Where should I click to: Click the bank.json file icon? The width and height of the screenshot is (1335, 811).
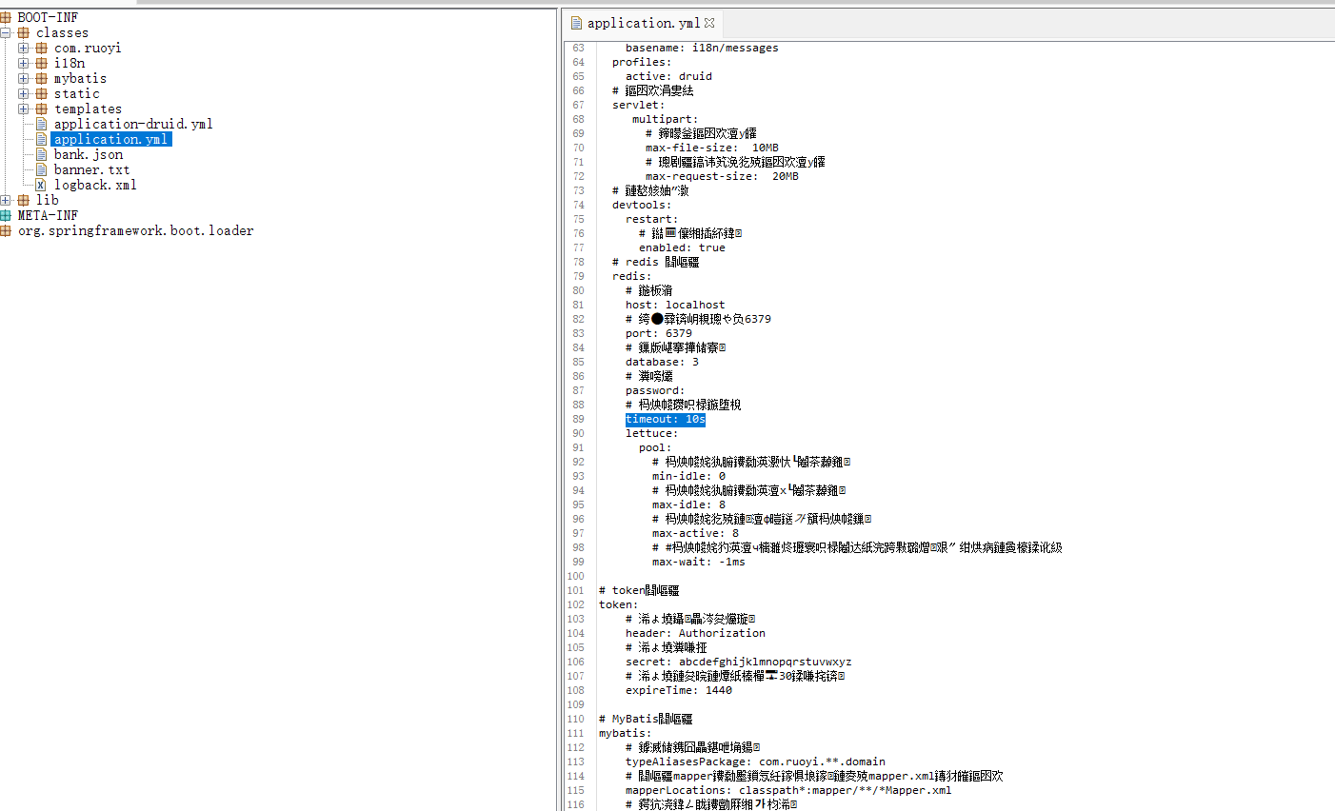(x=42, y=154)
